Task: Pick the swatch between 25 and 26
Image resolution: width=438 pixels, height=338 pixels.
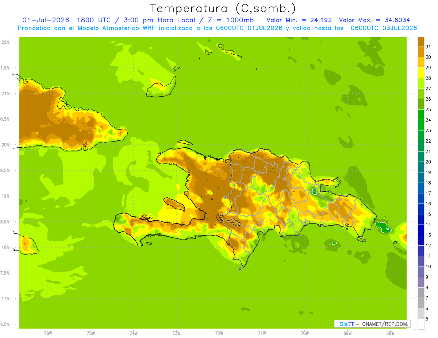Action: coord(421,104)
